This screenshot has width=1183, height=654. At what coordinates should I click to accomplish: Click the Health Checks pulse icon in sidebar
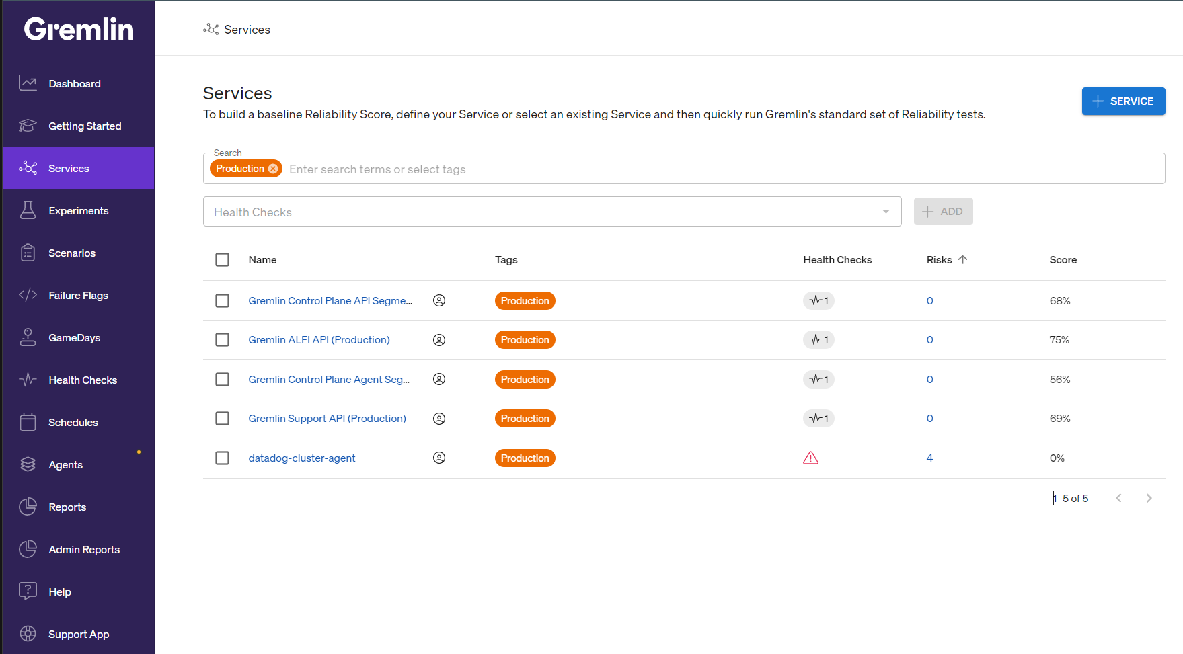28,380
